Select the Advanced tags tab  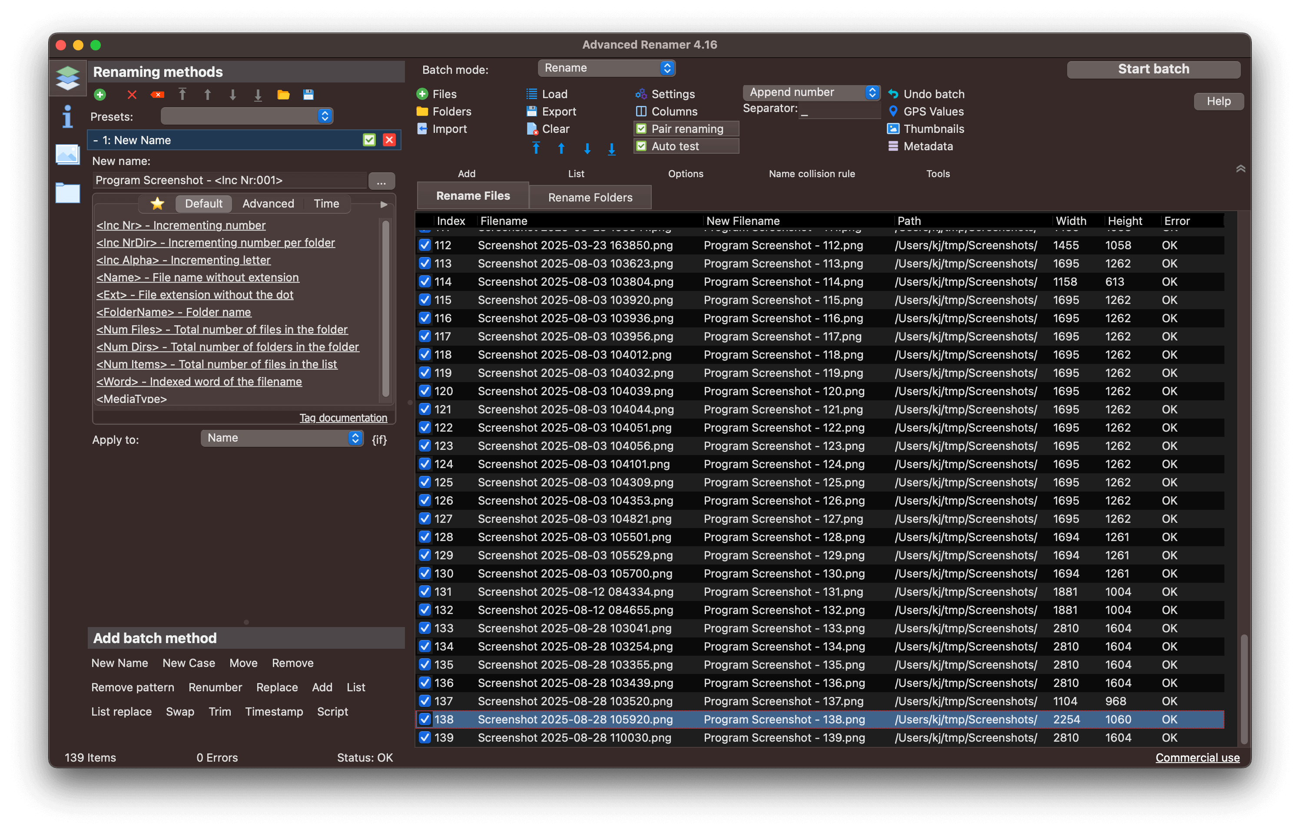point(268,204)
